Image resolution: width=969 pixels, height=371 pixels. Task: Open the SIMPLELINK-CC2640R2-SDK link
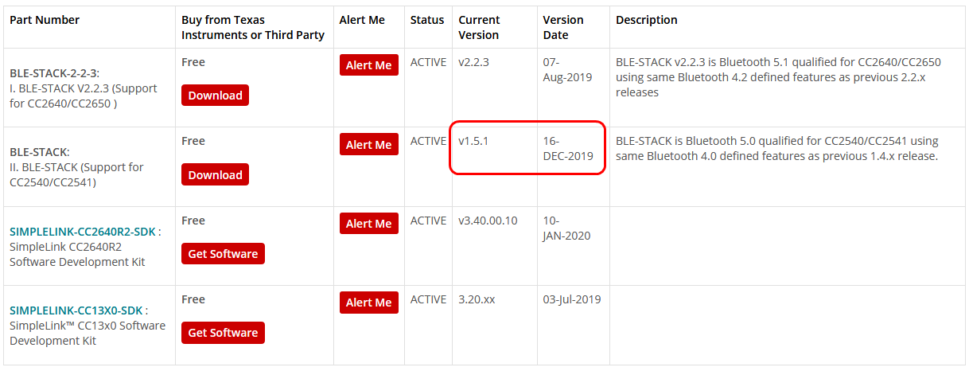click(x=83, y=232)
